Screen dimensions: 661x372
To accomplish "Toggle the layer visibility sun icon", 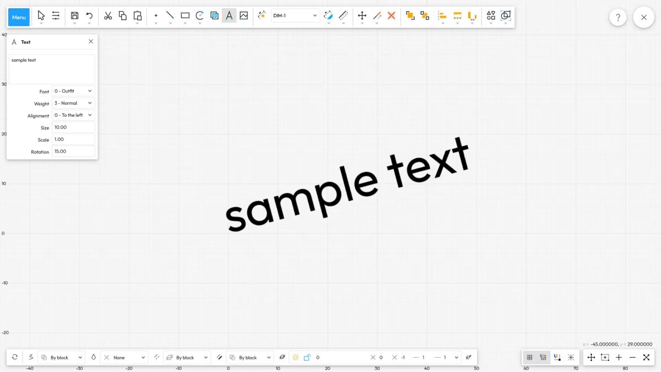I will pyautogui.click(x=296, y=357).
